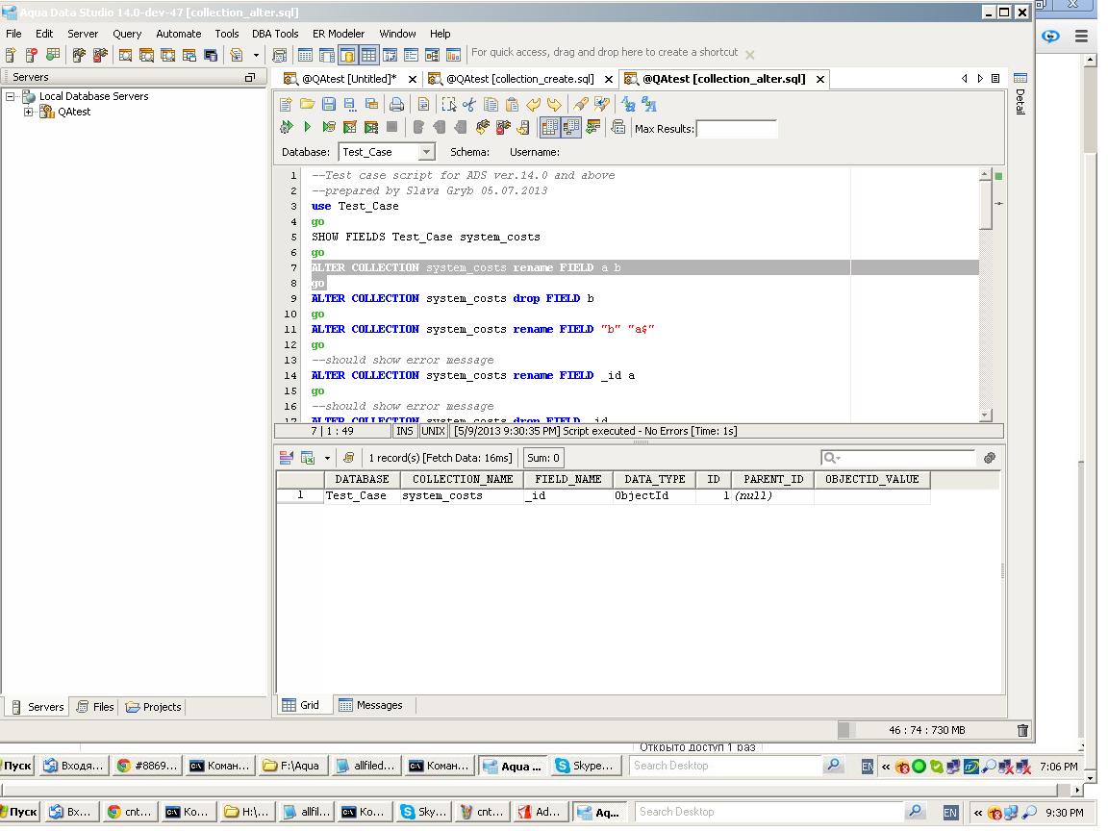1108x831 pixels.
Task: Click the Пуск start button in bottom taskbar
Action: pyautogui.click(x=19, y=811)
